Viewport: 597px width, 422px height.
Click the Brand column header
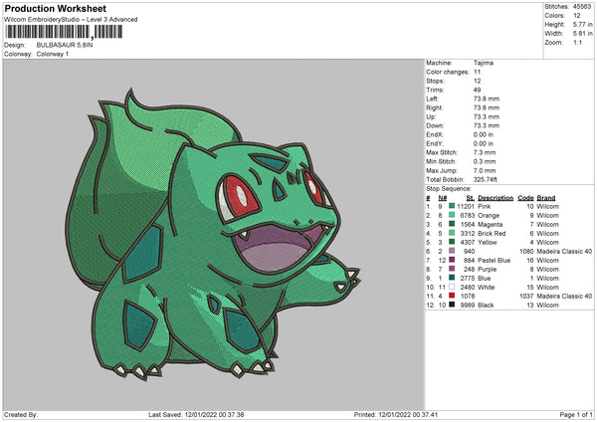546,198
